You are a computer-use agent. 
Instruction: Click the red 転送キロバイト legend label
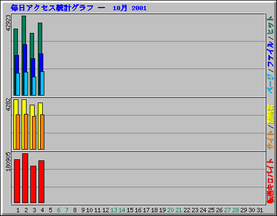tap(271, 181)
